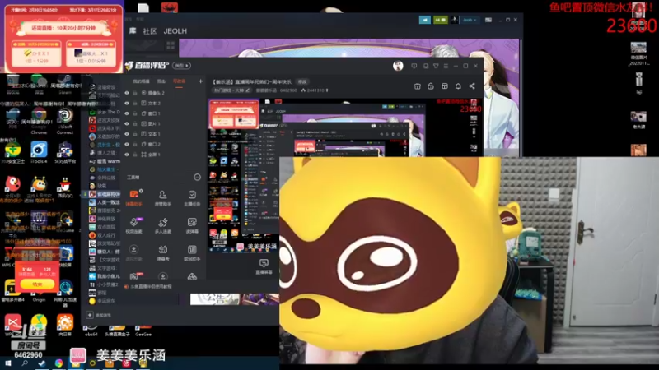Expand the Jeolh account dropdown in Steam
Image resolution: width=659 pixels, height=370 pixels.
click(469, 20)
